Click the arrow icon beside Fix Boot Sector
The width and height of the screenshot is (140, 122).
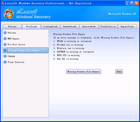pyautogui.click(x=5, y=44)
